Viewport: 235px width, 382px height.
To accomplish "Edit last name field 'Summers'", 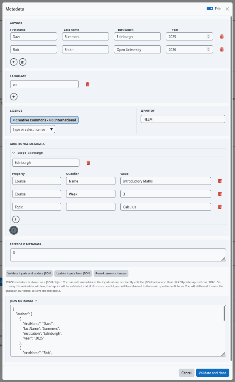I will (x=85, y=36).
